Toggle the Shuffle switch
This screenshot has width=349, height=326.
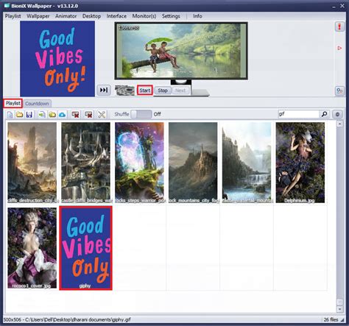point(141,114)
